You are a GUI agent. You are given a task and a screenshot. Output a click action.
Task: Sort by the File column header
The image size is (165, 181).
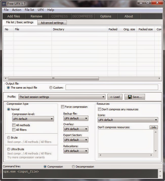33,29
